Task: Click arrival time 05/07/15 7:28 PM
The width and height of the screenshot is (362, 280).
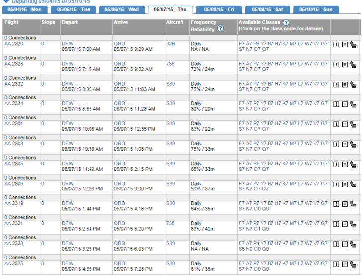Action: (133, 269)
